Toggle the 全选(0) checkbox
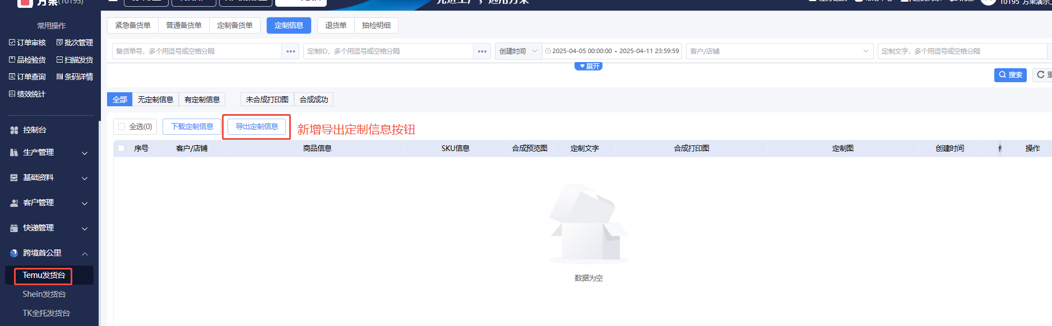 click(x=122, y=127)
